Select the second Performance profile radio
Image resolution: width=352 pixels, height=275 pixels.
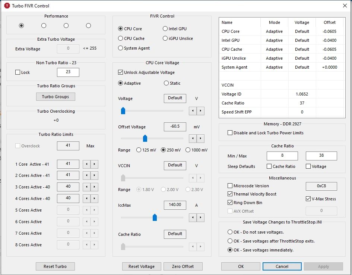point(44,26)
